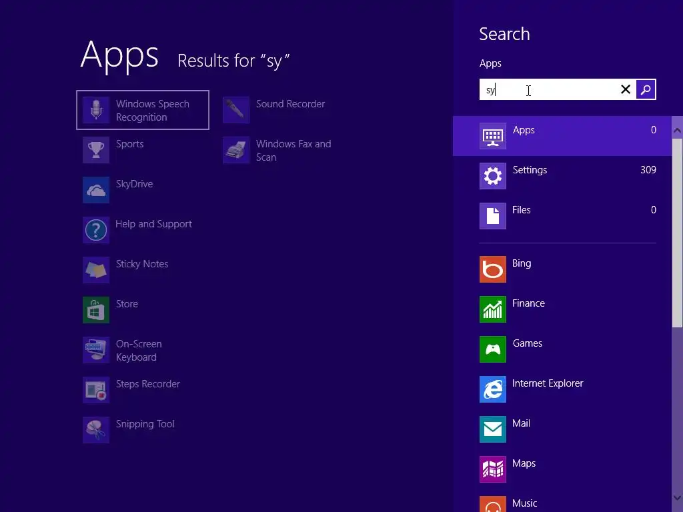Choose Internet Explorer as search target
Screen dimensions: 683x512
point(562,389)
